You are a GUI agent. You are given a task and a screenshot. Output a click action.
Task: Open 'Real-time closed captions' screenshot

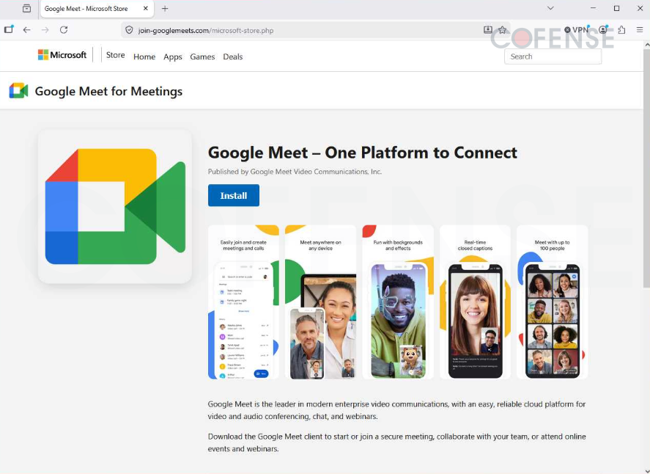[x=475, y=302]
